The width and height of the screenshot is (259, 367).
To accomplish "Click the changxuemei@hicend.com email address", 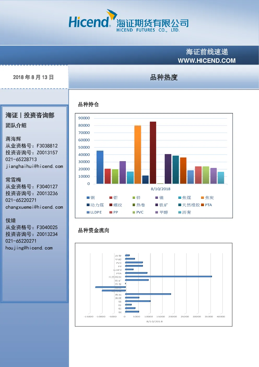I will [x=34, y=207].
